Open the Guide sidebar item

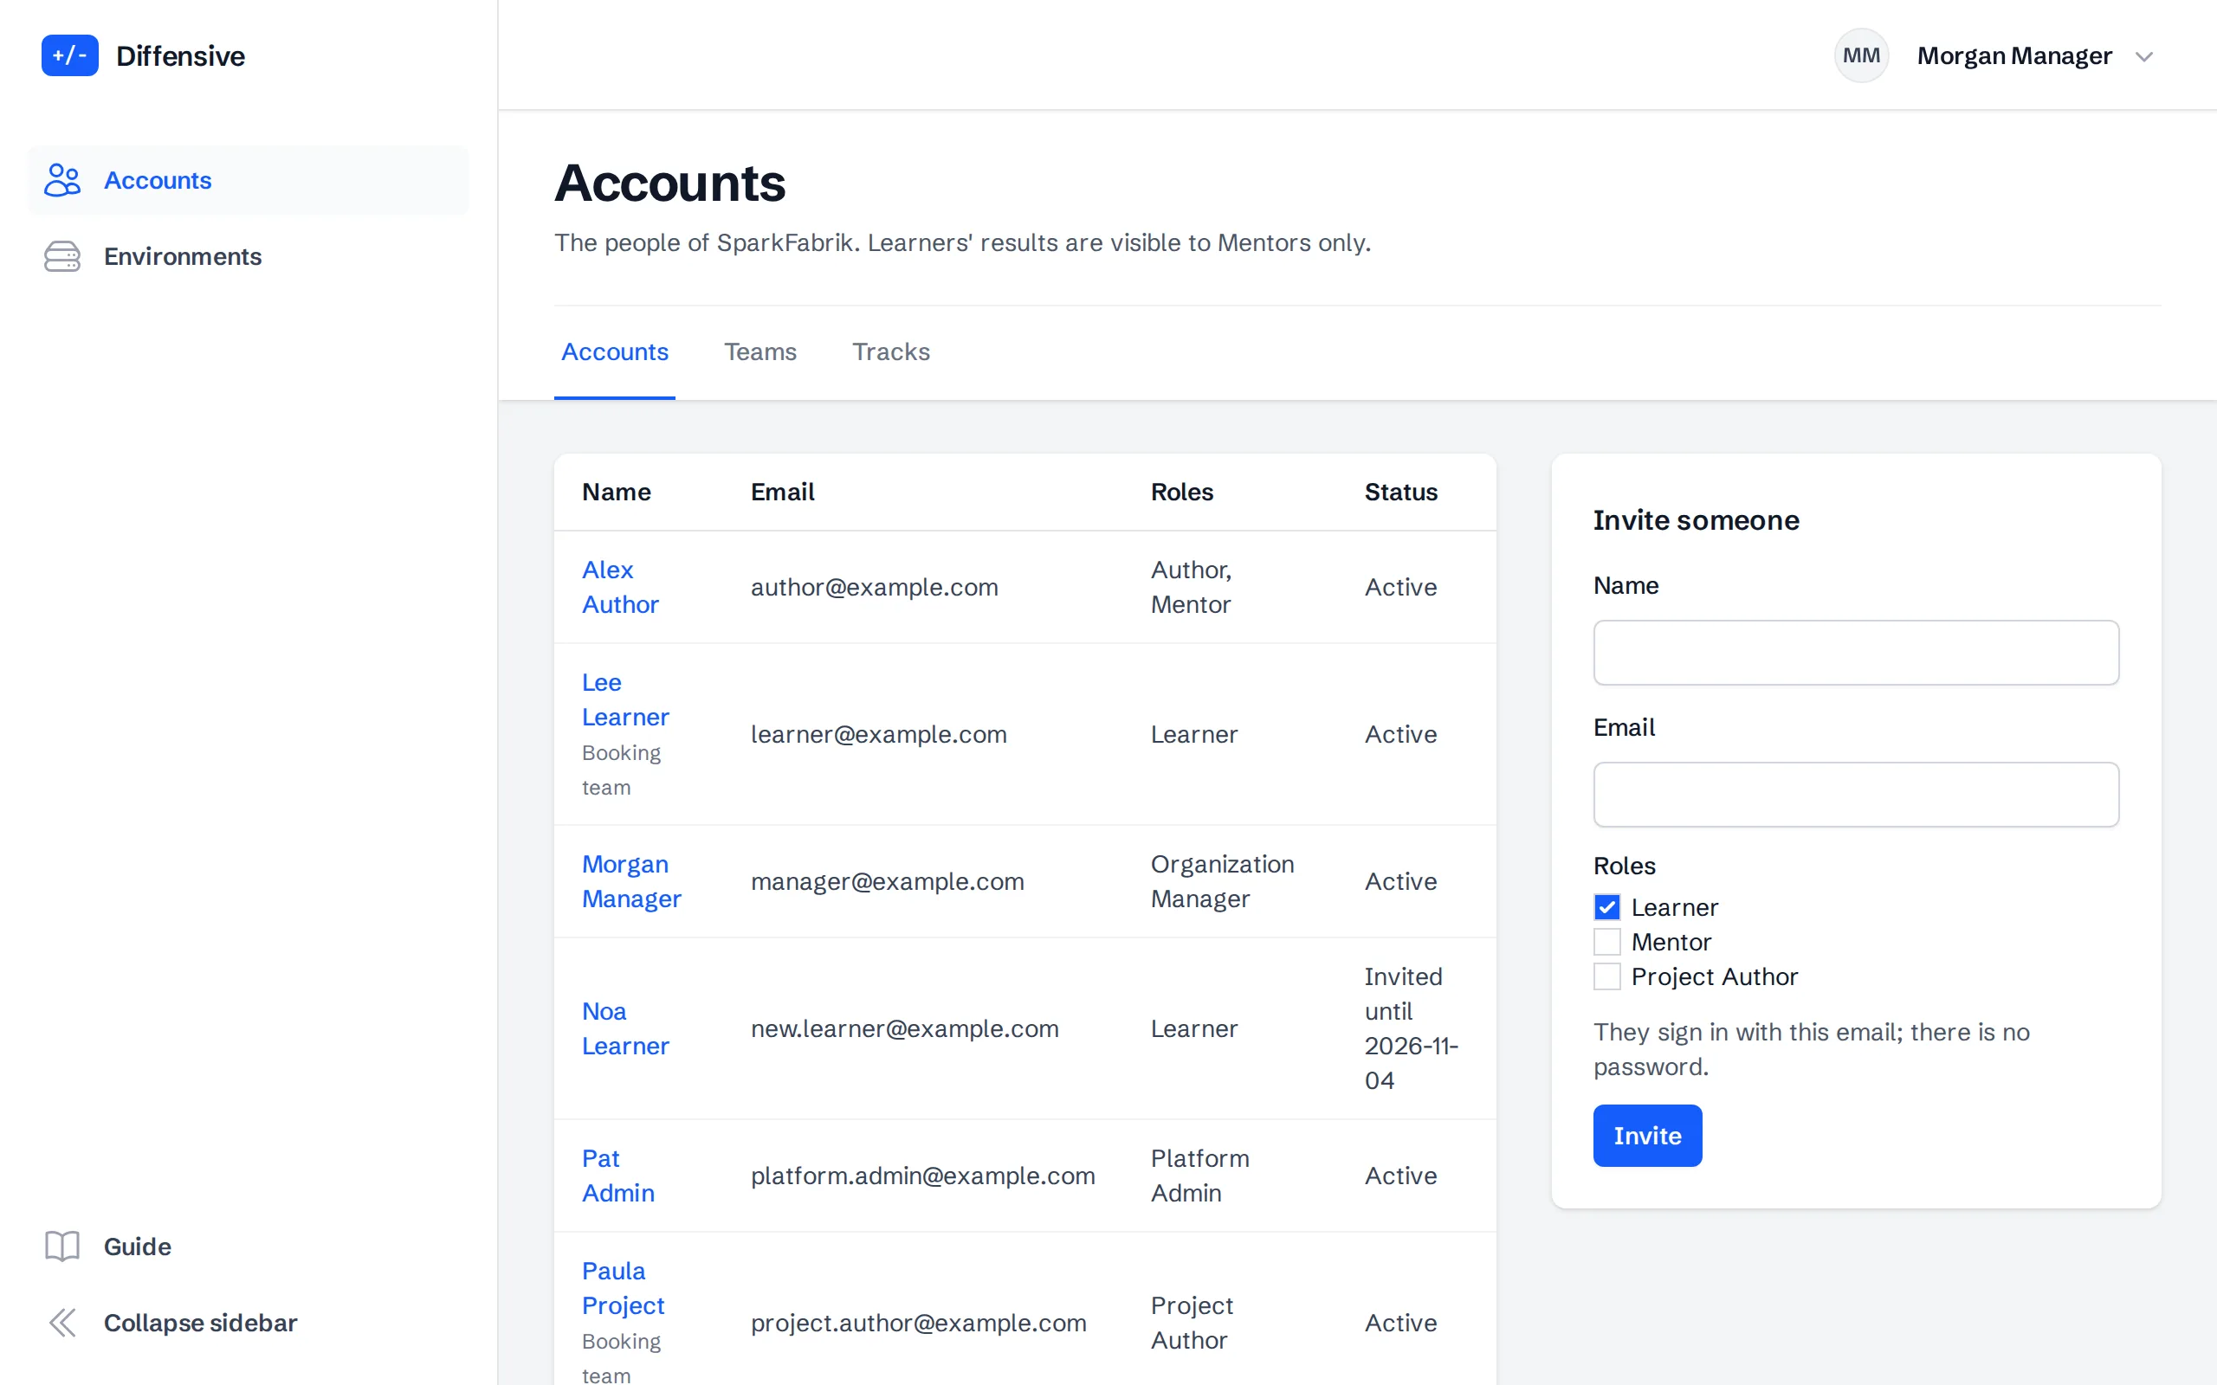(x=248, y=1246)
